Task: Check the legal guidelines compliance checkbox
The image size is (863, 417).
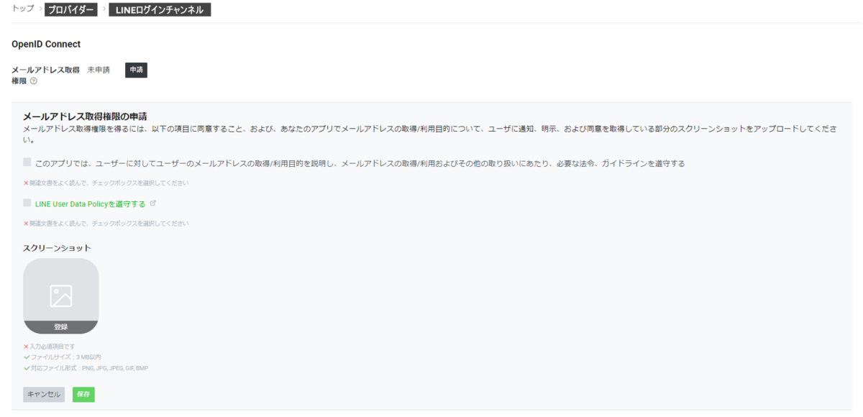Action: [27, 162]
